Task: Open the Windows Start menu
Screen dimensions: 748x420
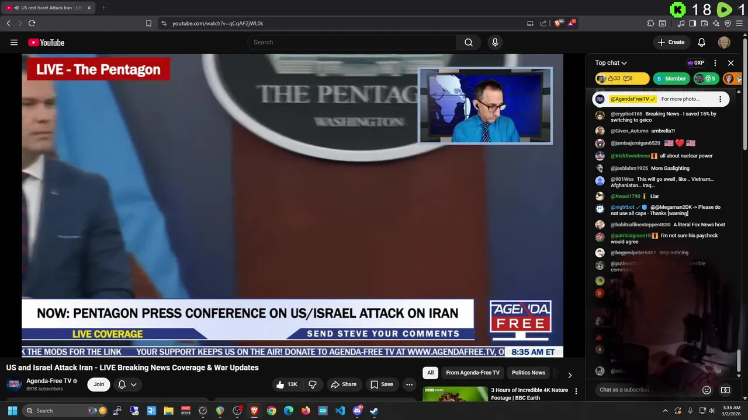Action: 12,411
